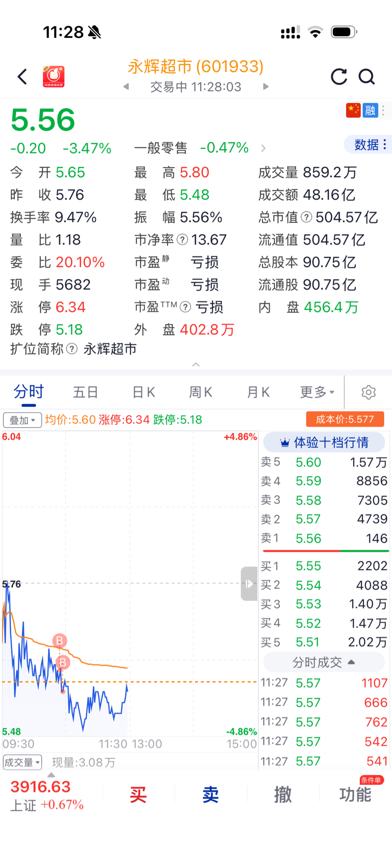Tap the 永辉超市 (601933) title
The width and height of the screenshot is (392, 854).
click(196, 66)
